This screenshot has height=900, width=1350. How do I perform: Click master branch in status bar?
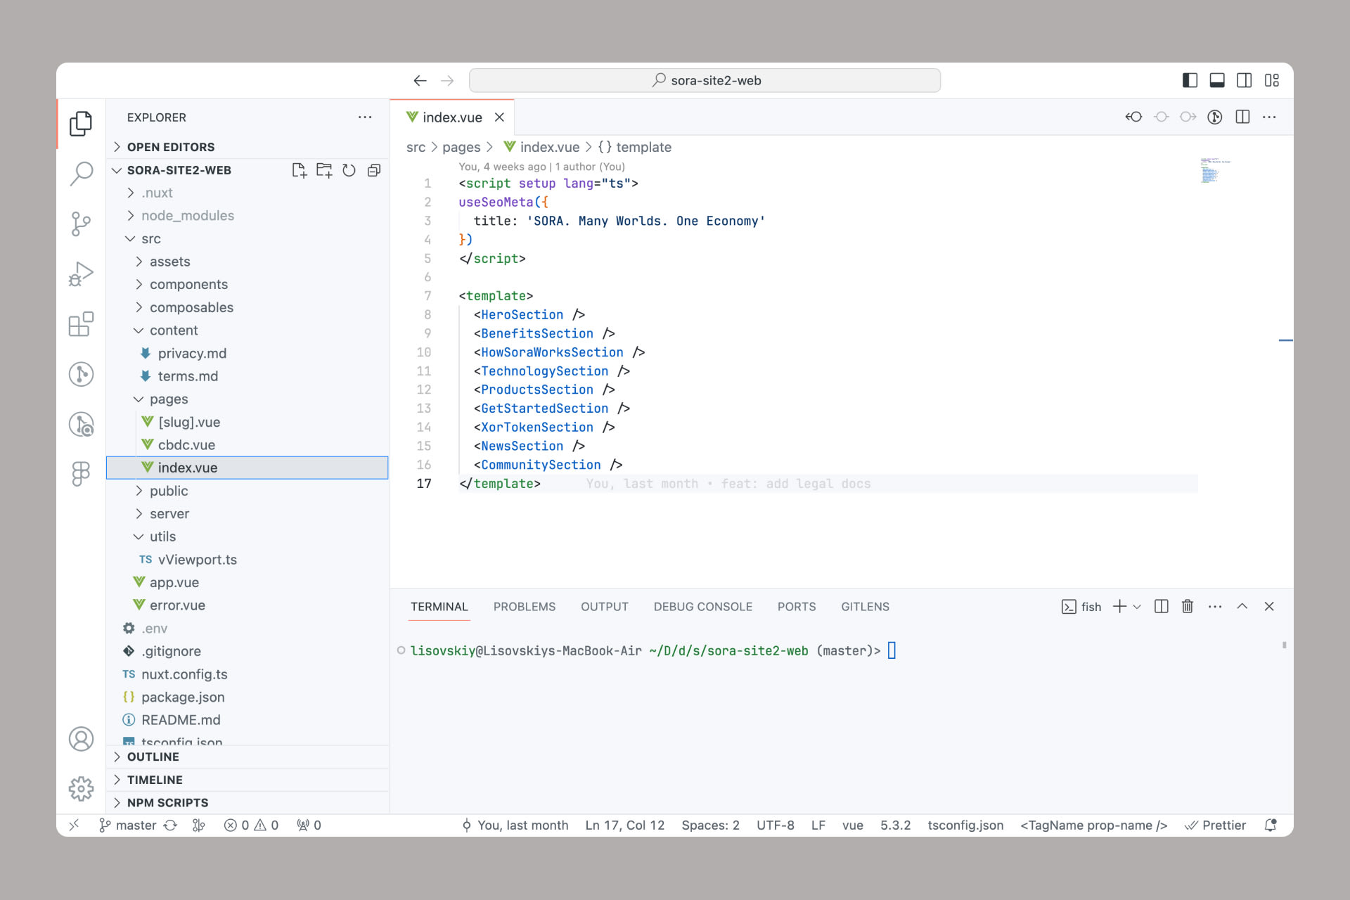click(x=128, y=825)
